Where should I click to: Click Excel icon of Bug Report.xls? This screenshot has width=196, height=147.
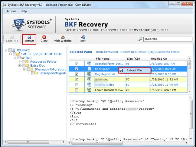[89, 74]
